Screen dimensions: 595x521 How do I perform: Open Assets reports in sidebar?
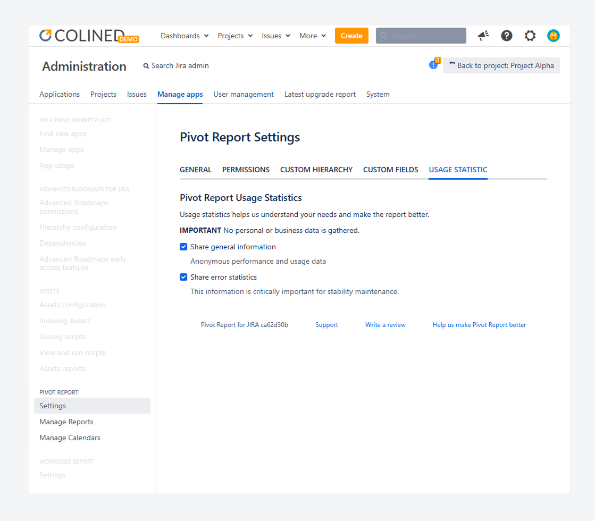point(63,369)
